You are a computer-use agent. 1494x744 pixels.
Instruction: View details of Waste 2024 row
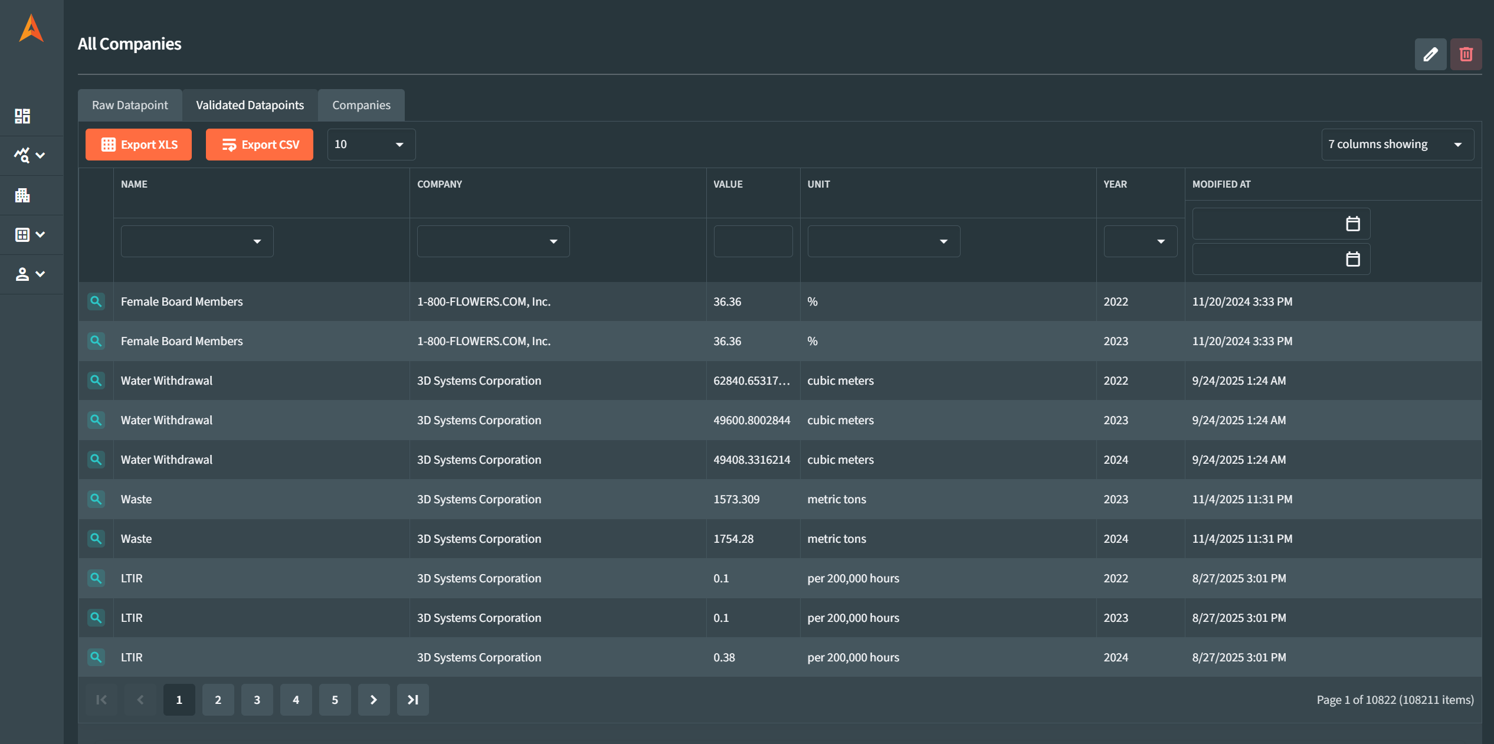click(x=96, y=539)
